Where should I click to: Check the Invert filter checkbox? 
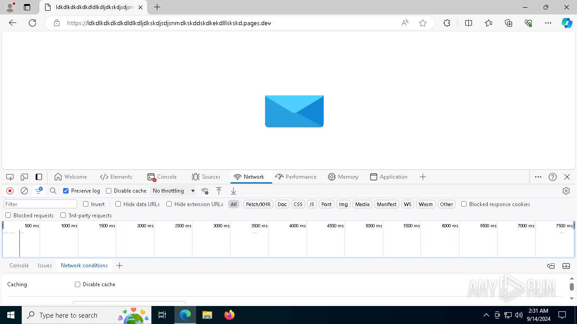point(86,204)
